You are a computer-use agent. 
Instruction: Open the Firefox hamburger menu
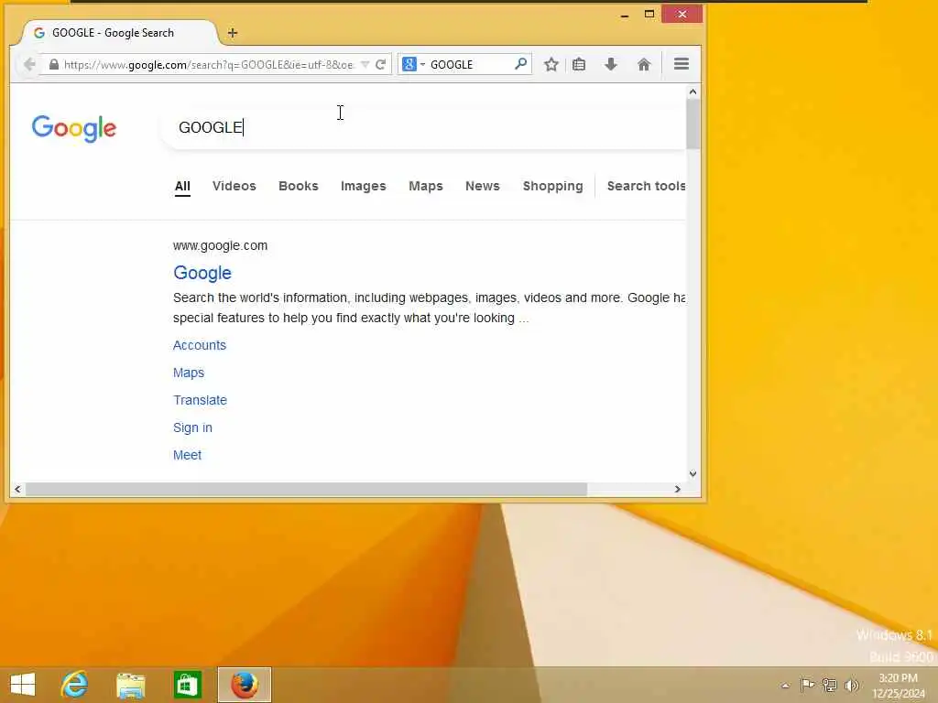point(682,64)
